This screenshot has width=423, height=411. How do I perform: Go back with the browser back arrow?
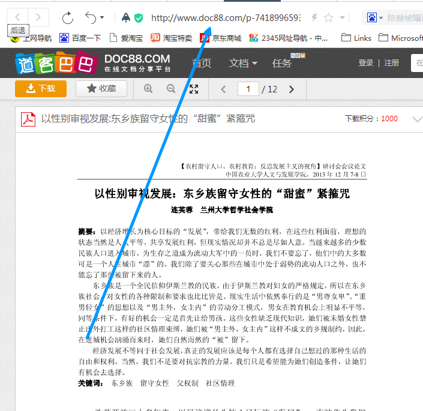click(17, 17)
